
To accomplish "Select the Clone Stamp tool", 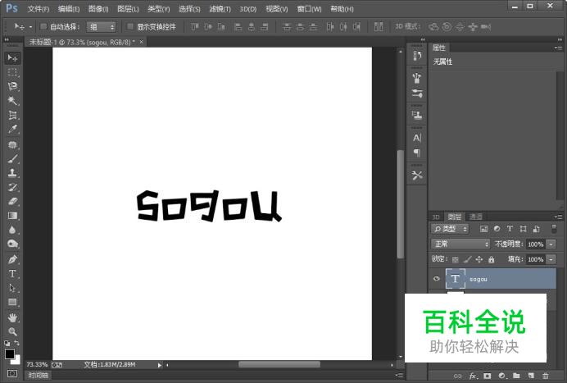I will 12,173.
